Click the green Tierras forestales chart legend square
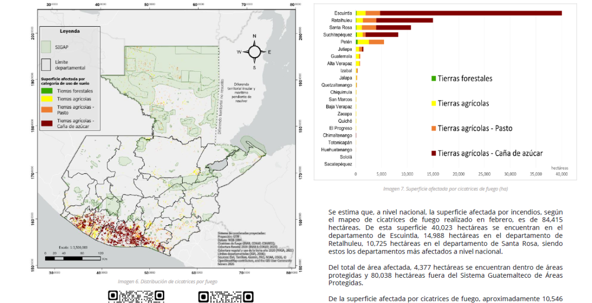 coord(434,79)
